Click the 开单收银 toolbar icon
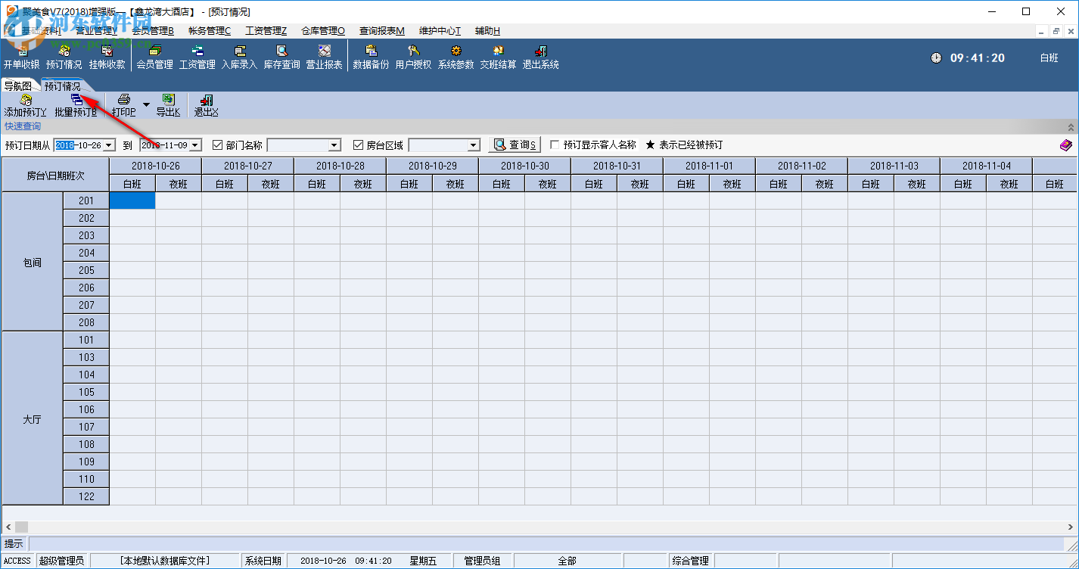1079x569 pixels. point(21,58)
